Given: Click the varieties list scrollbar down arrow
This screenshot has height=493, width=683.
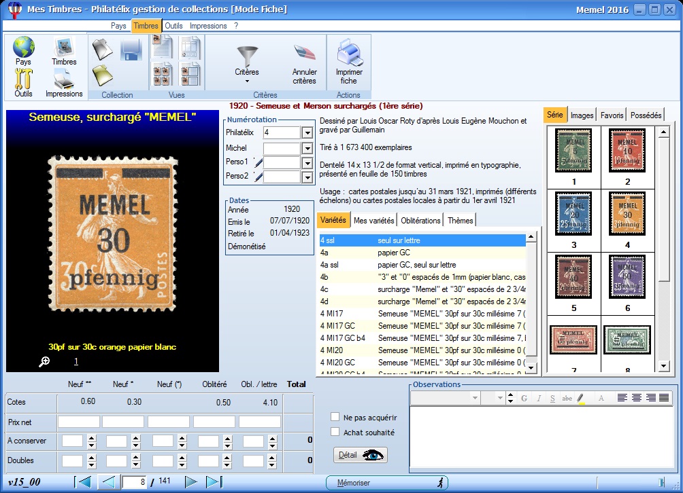Looking at the screenshot, I should click(531, 367).
